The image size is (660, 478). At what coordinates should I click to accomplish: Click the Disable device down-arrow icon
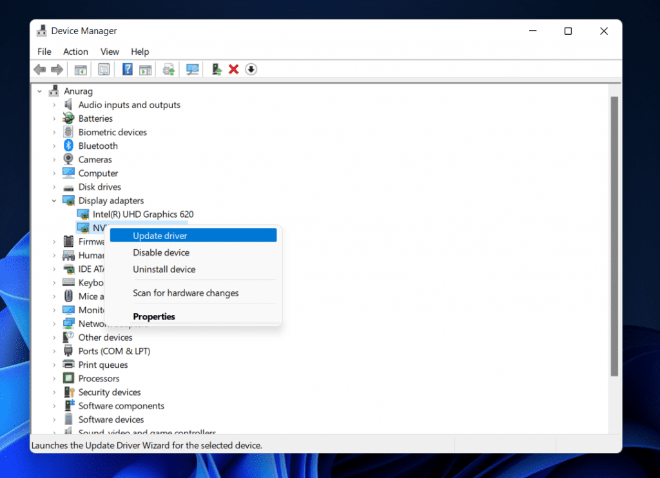tap(251, 69)
